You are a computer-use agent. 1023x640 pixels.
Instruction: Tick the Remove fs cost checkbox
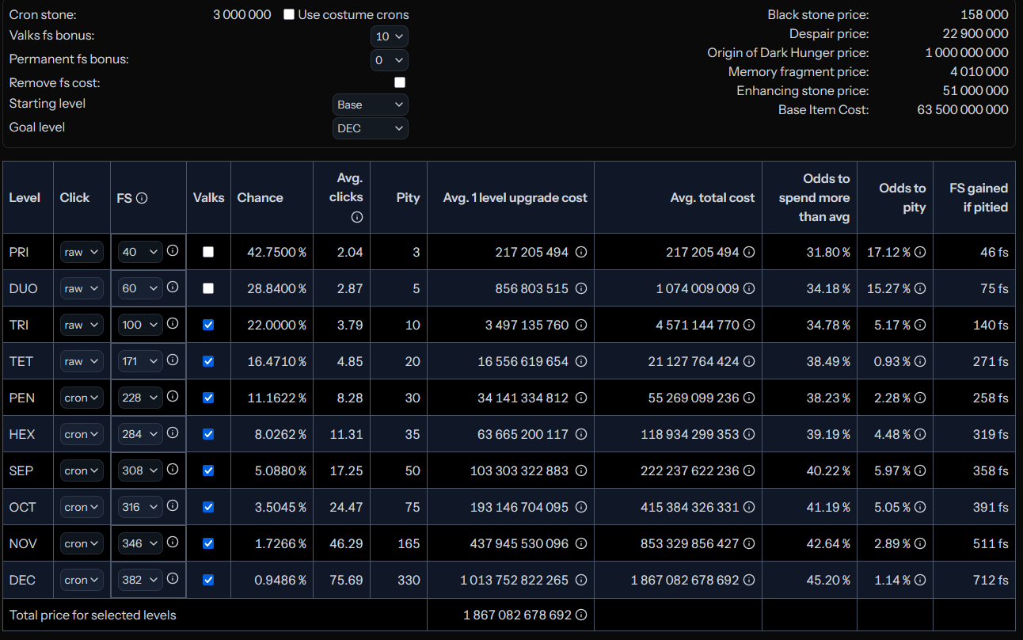tap(400, 82)
